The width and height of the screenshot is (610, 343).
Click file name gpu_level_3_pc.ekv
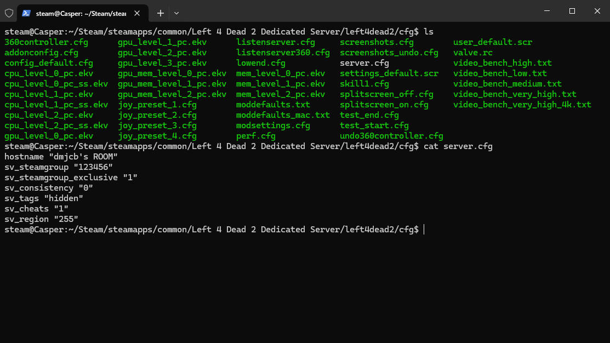click(162, 63)
